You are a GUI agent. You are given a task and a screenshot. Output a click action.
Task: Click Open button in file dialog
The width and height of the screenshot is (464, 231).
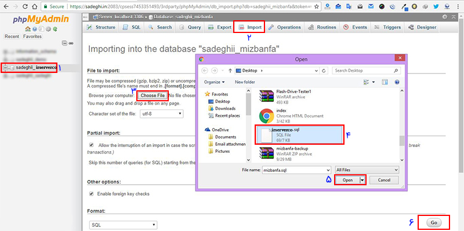click(347, 180)
